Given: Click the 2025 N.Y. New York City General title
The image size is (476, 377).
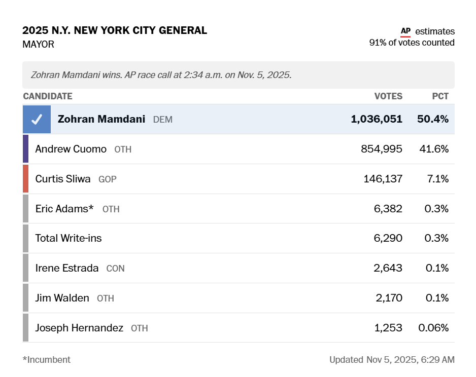Looking at the screenshot, I should point(115,30).
